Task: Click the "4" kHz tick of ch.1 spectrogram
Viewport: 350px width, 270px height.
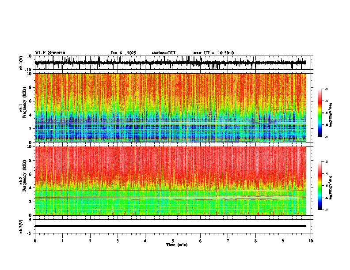Action: [30, 115]
